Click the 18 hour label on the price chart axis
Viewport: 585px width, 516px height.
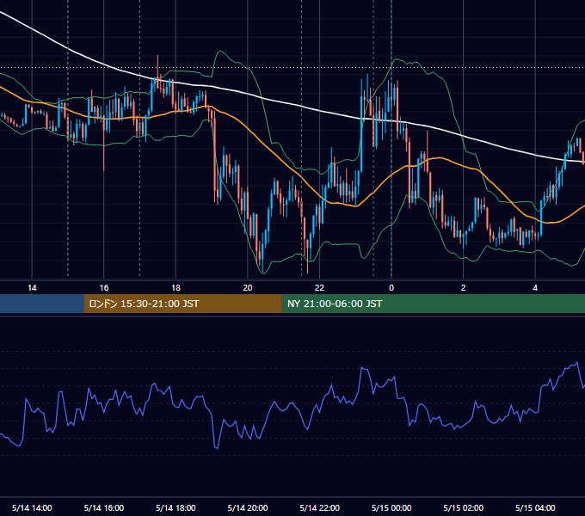click(175, 288)
